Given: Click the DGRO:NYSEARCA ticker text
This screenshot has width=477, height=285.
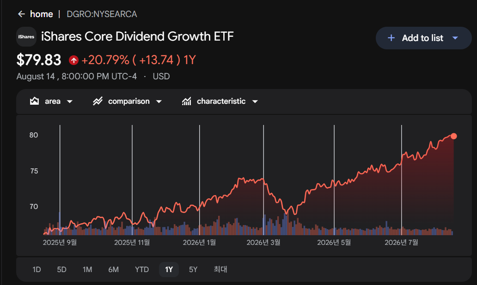Looking at the screenshot, I should tap(102, 14).
